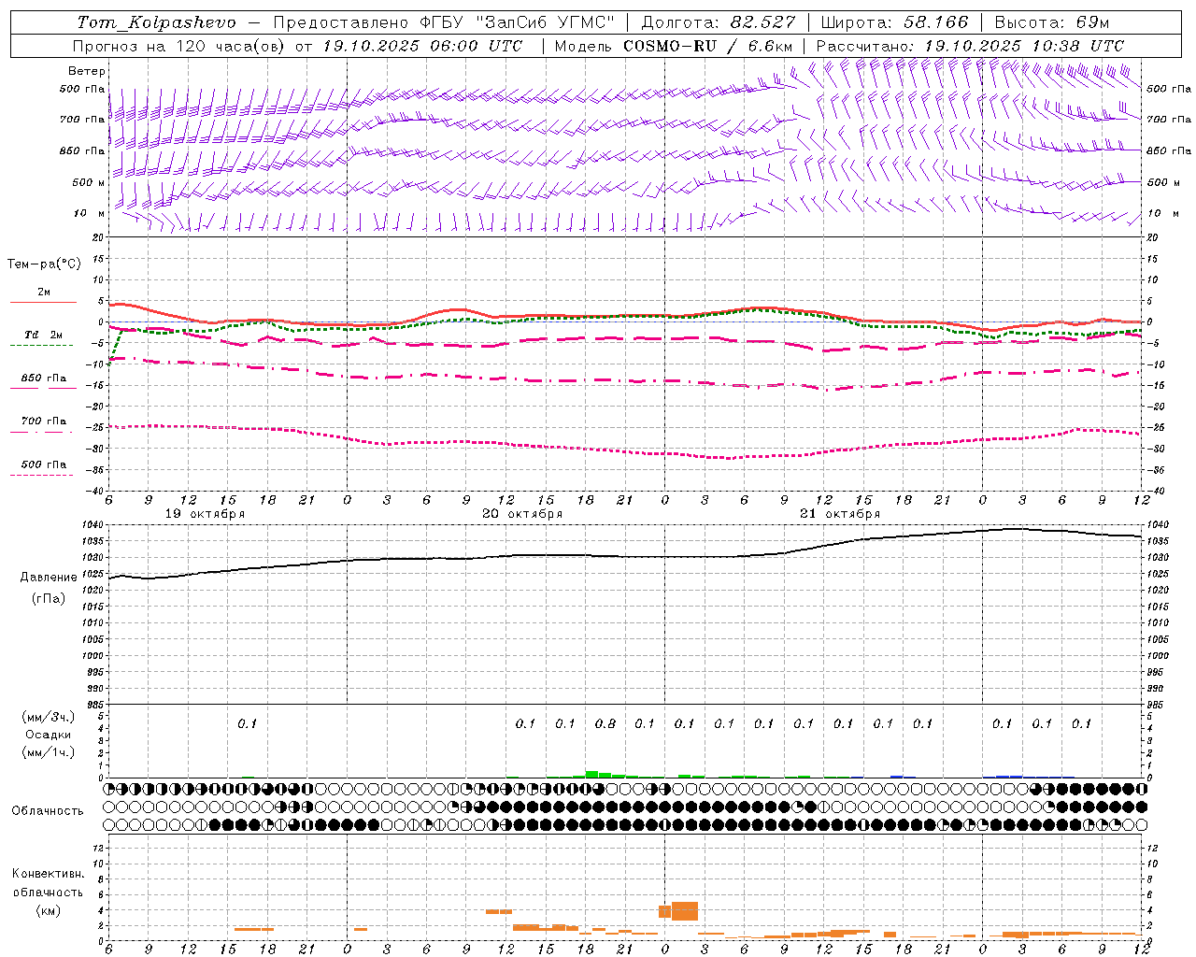Click the '(мм/3ч.)' precipitation unit label

click(49, 717)
